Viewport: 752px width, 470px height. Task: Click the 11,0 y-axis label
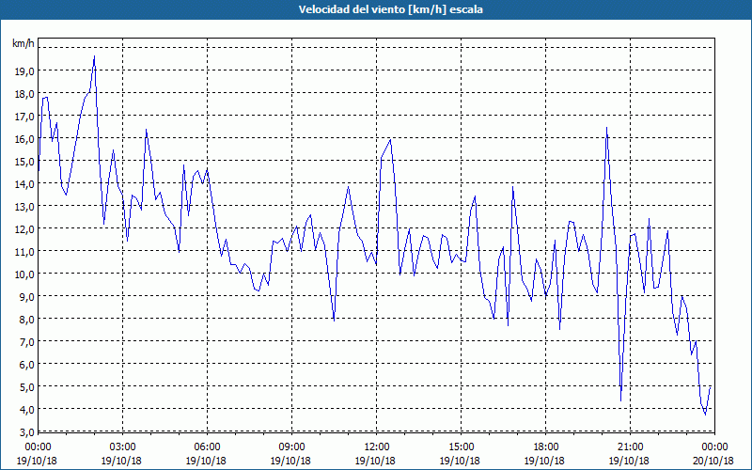[x=25, y=251]
